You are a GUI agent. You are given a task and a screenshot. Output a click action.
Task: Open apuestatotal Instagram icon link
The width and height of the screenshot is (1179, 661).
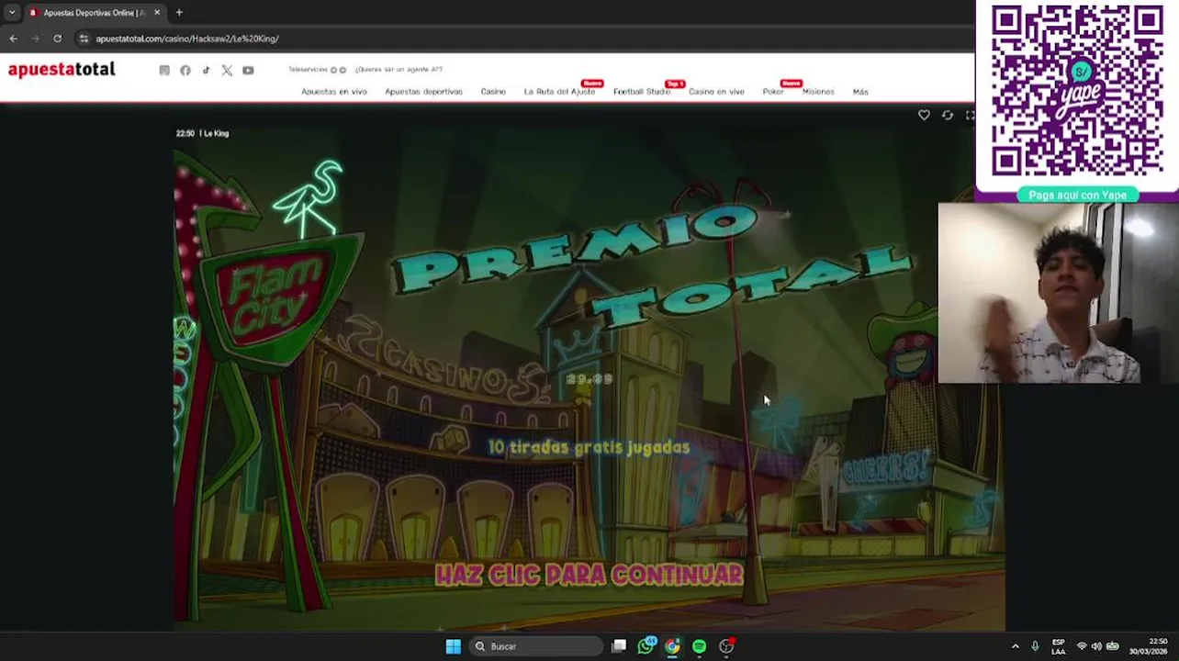(164, 71)
